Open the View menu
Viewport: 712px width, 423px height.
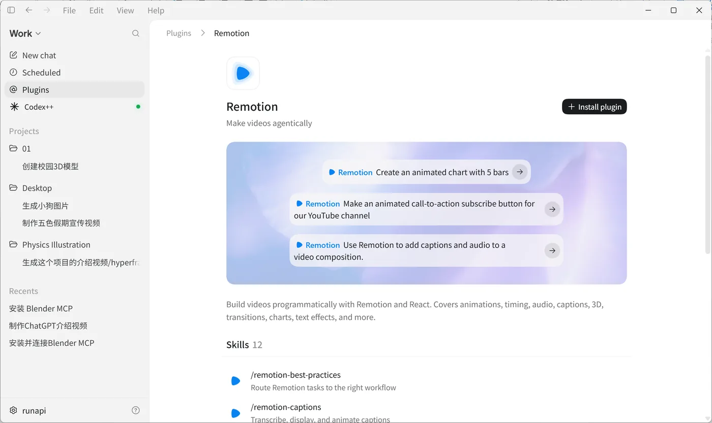pos(125,10)
